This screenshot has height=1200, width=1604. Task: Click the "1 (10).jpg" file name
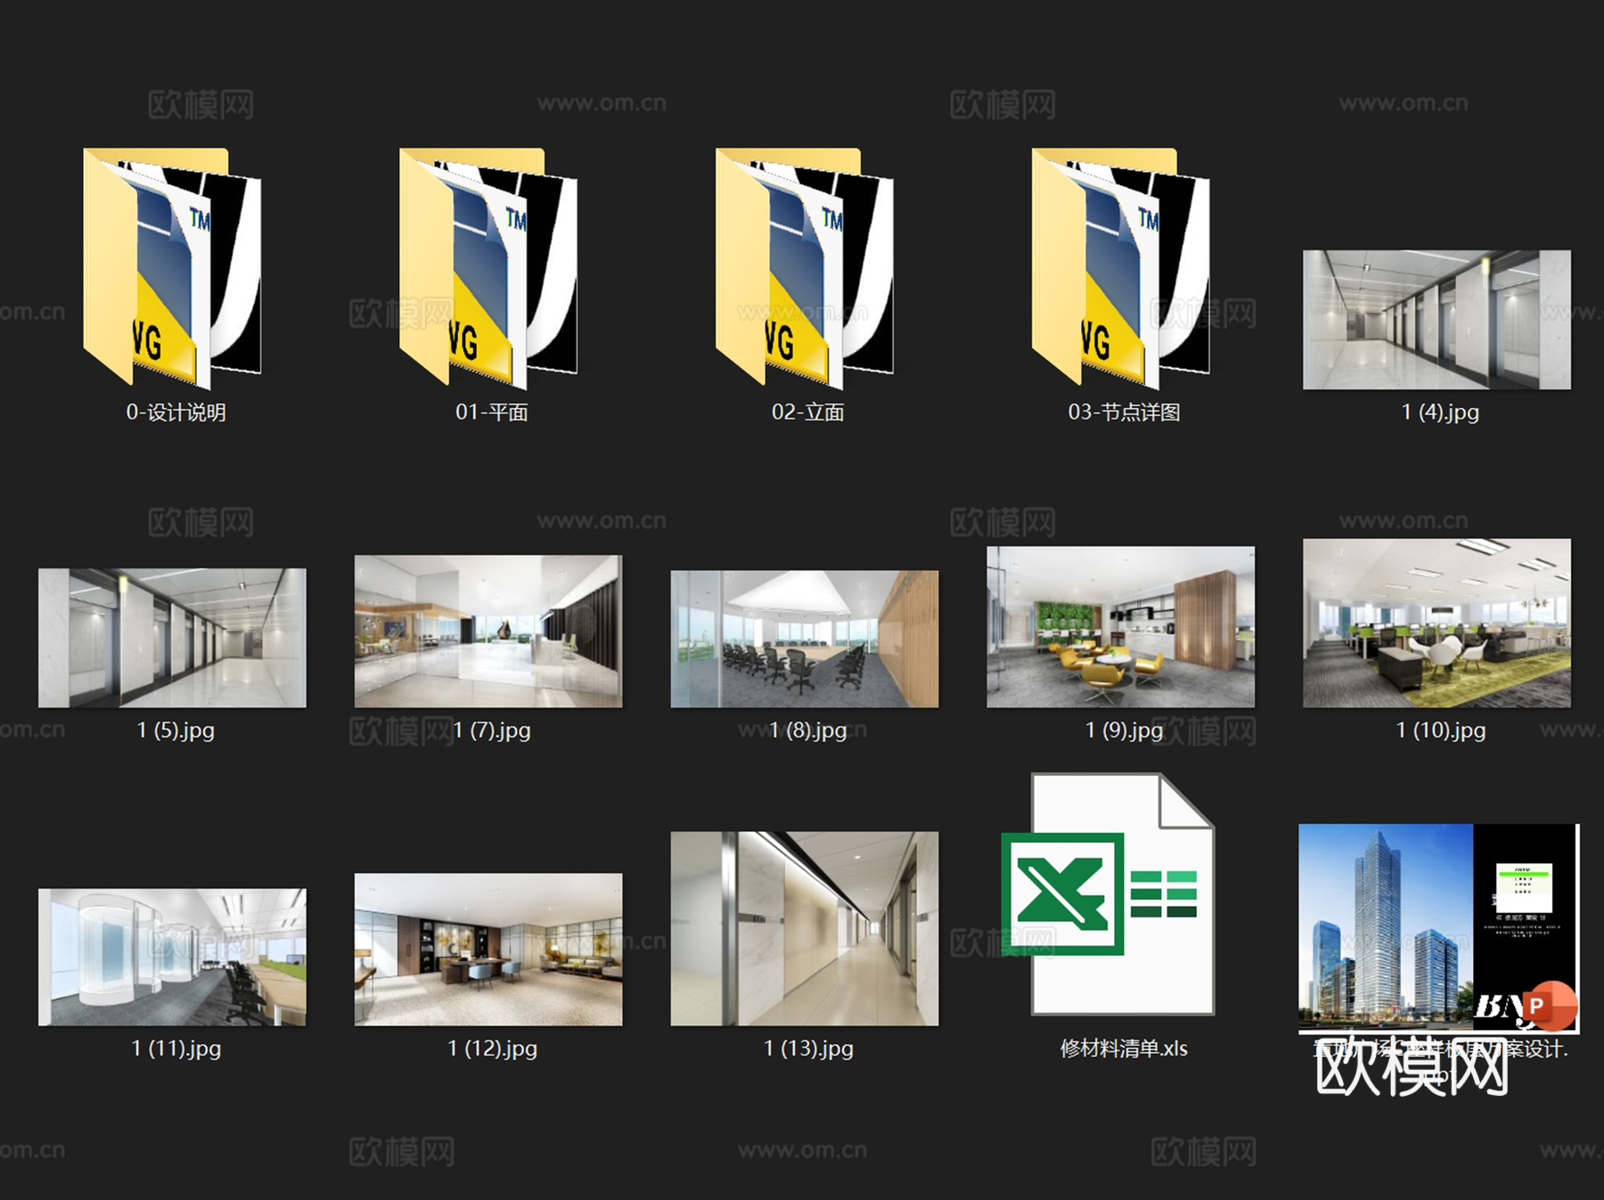coord(1441,731)
